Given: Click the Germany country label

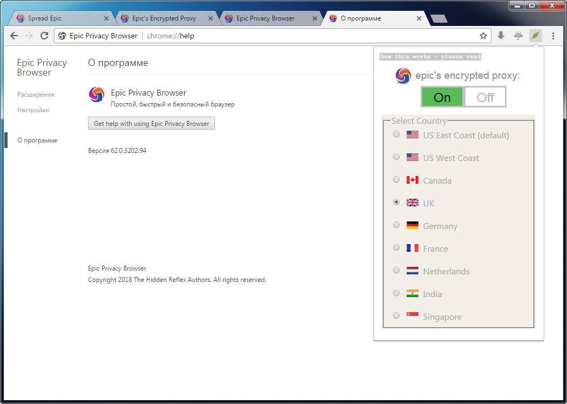Looking at the screenshot, I should pos(440,226).
